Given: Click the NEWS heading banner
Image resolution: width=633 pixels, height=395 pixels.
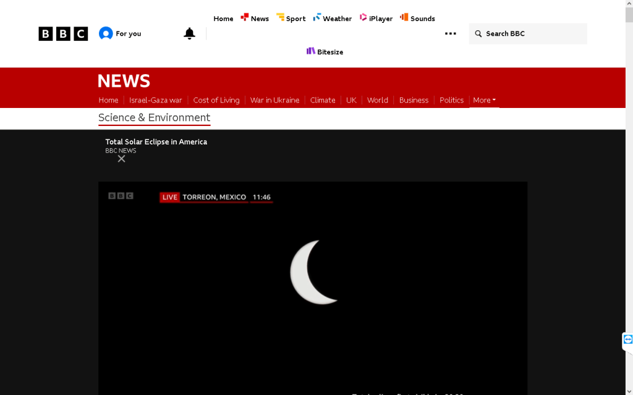Looking at the screenshot, I should coord(124,81).
